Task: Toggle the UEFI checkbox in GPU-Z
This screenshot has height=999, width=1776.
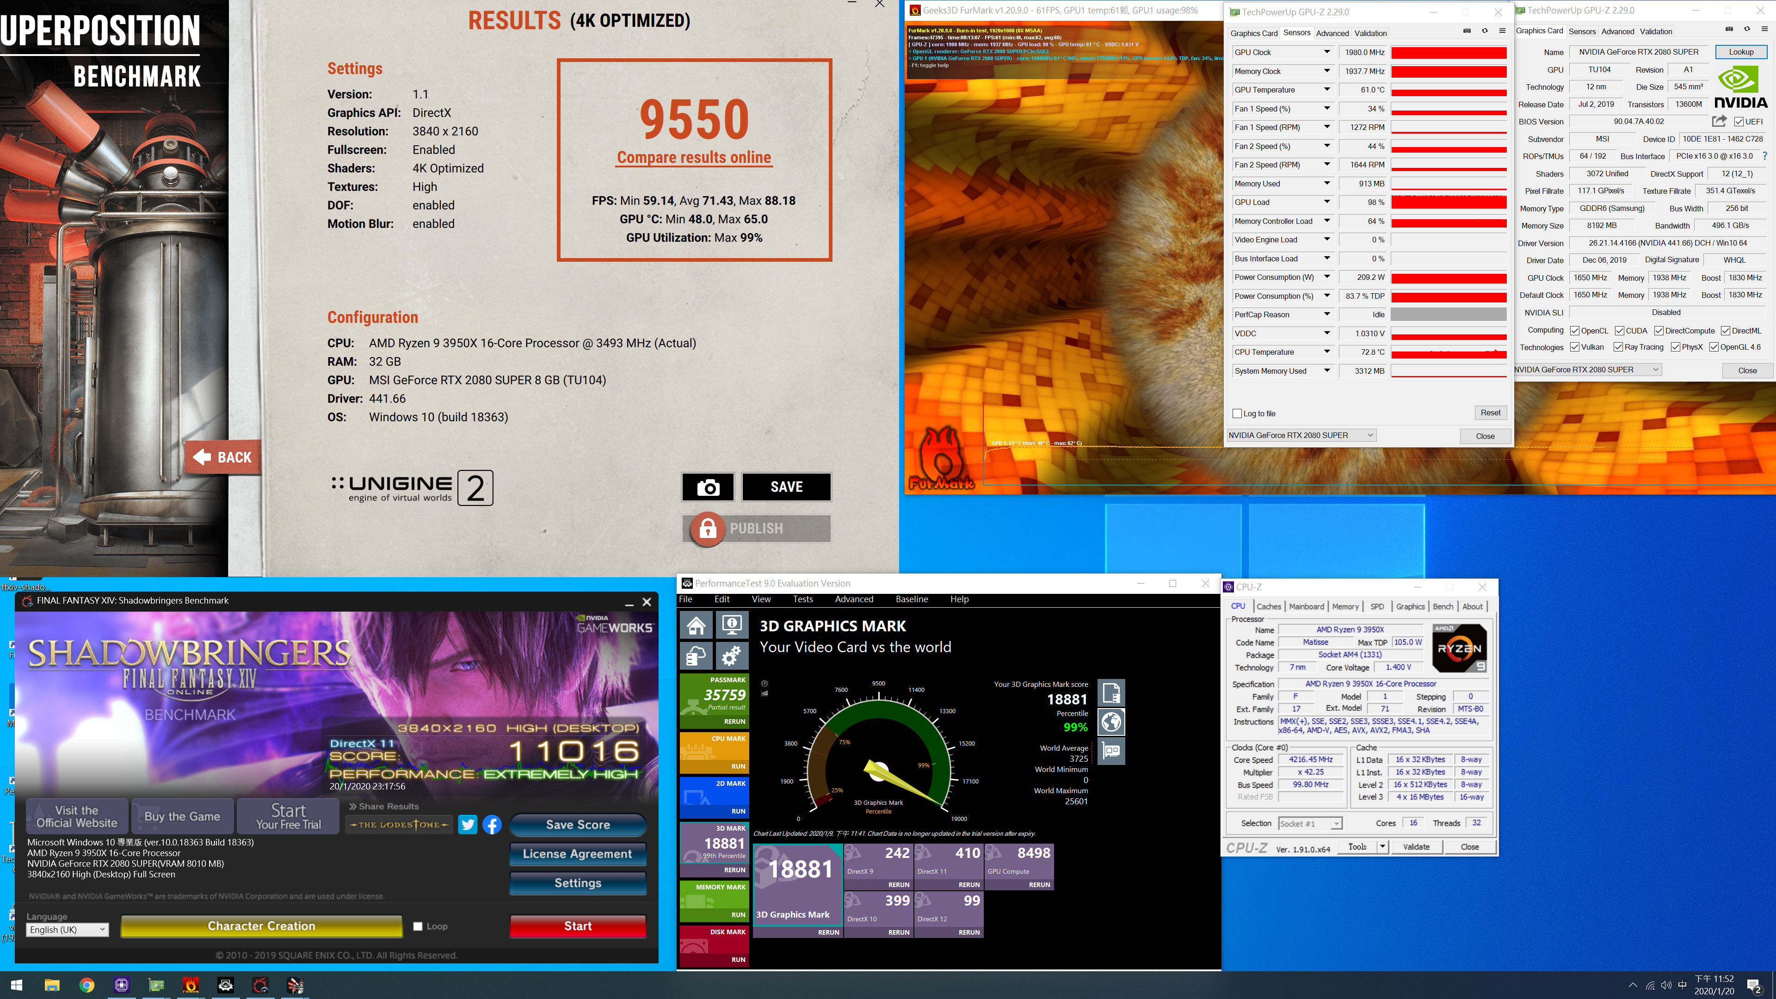Action: (x=1739, y=121)
